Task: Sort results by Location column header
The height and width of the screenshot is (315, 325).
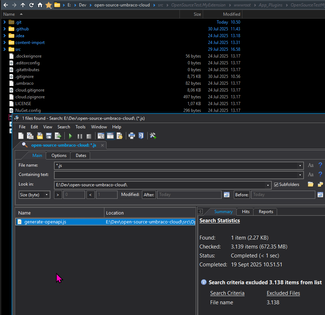Action: point(115,213)
